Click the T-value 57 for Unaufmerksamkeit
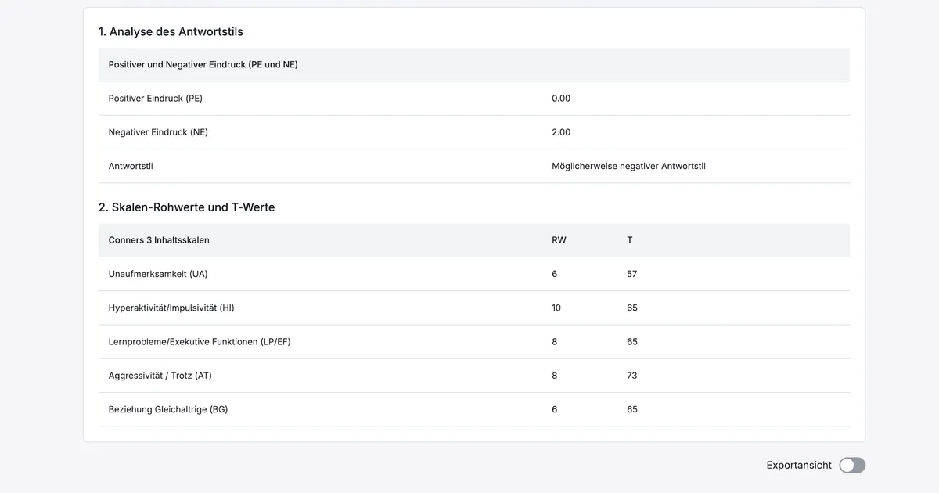 (x=632, y=274)
